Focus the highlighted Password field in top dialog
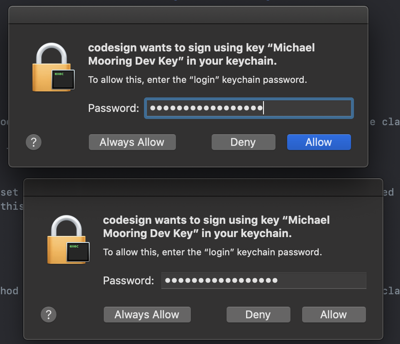This screenshot has width=400, height=344. [x=249, y=108]
